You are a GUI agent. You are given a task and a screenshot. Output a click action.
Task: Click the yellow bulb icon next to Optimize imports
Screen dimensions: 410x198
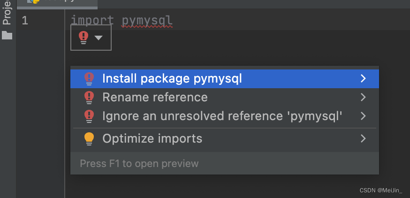click(x=89, y=138)
